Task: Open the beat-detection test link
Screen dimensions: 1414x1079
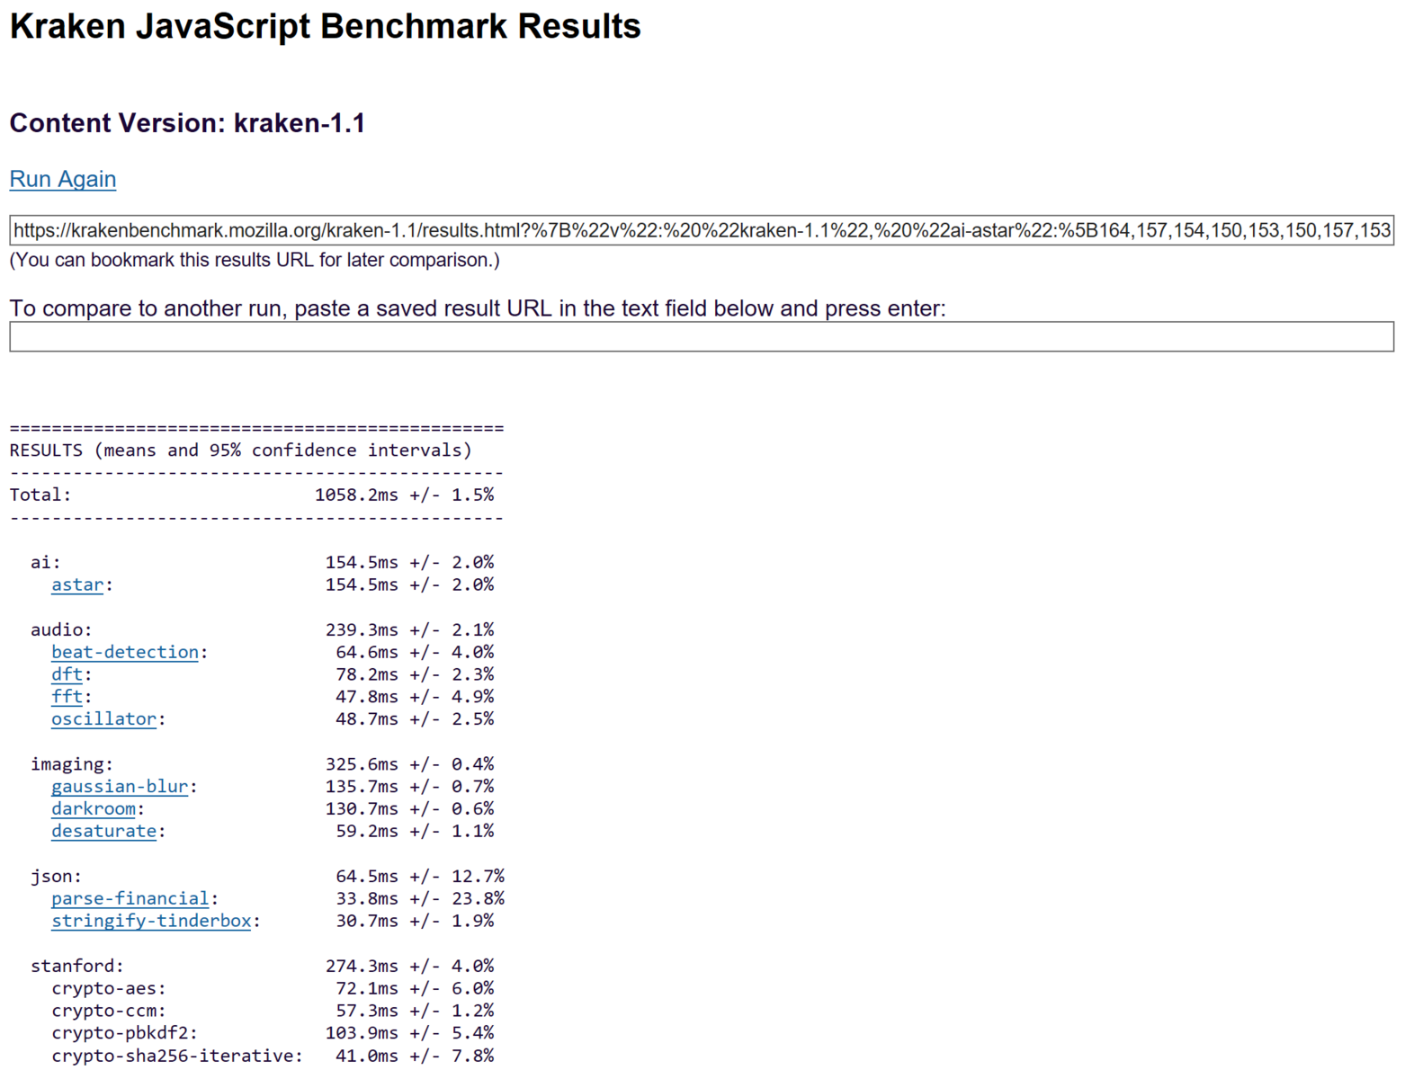Action: tap(125, 652)
